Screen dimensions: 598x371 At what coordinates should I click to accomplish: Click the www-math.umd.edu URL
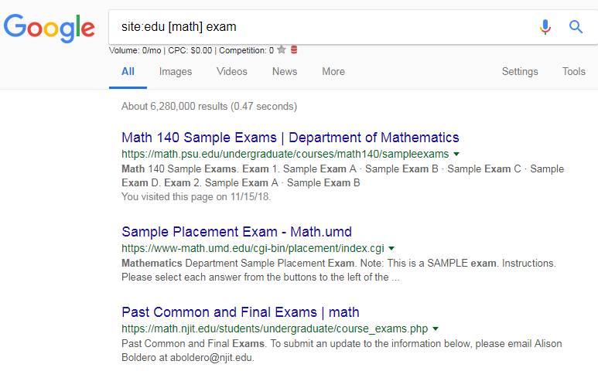(x=253, y=248)
